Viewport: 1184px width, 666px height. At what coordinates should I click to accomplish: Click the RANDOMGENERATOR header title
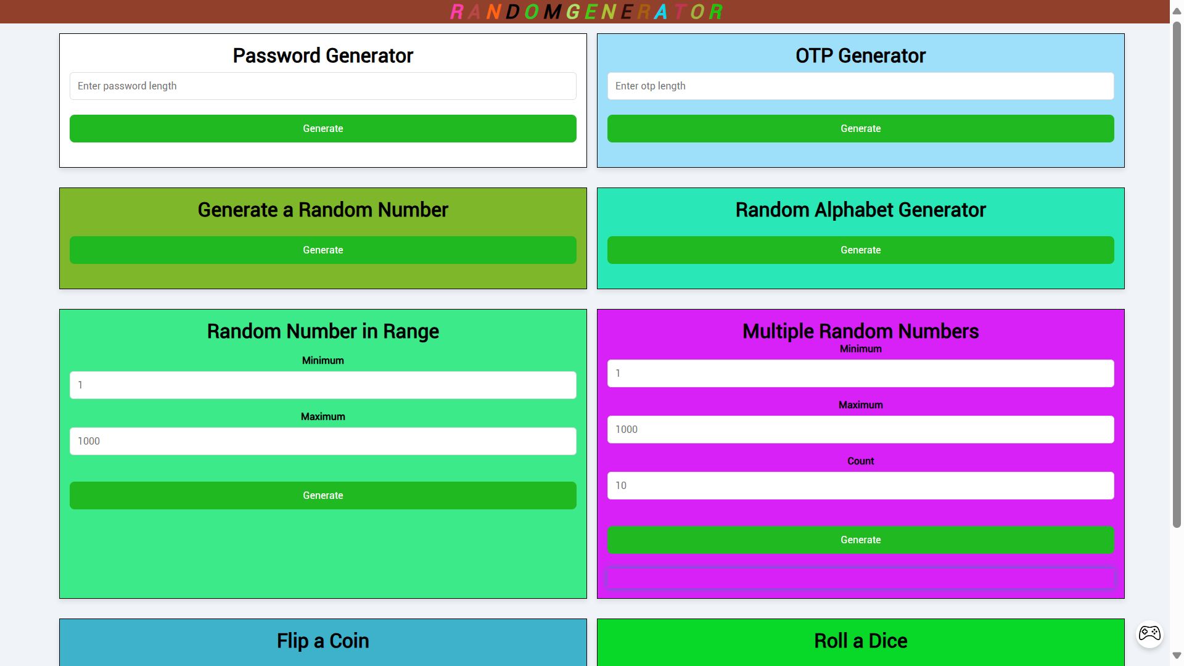pyautogui.click(x=586, y=12)
